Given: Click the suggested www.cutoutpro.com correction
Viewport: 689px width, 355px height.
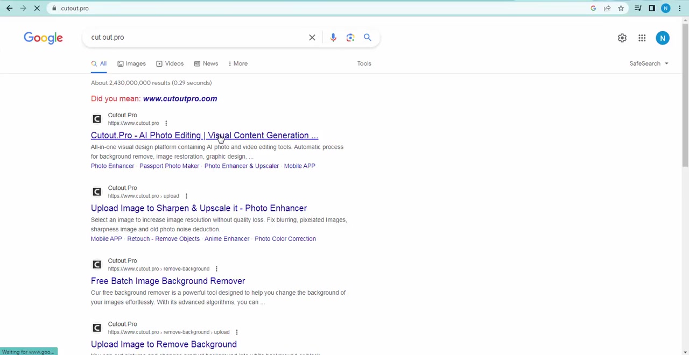Looking at the screenshot, I should [180, 98].
